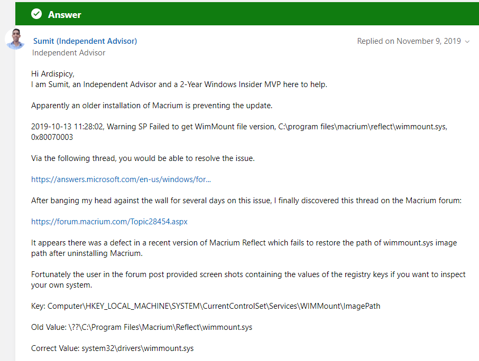Click Sumit's profile avatar picture
Image resolution: width=479 pixels, height=361 pixels.
[x=15, y=40]
